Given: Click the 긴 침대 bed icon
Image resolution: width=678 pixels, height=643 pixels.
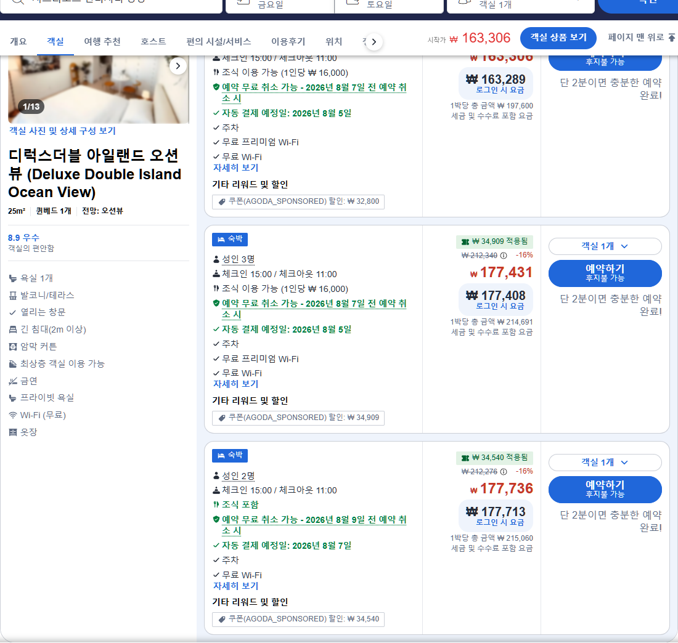Looking at the screenshot, I should click(x=13, y=330).
